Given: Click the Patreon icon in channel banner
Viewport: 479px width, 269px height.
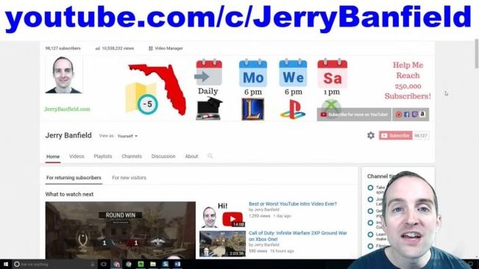Looking at the screenshot, I should (x=399, y=115).
